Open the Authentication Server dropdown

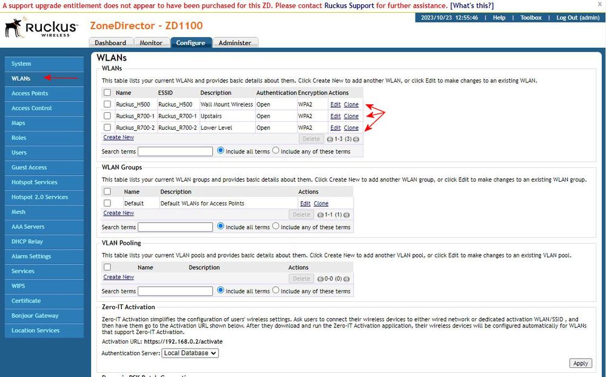click(x=190, y=353)
